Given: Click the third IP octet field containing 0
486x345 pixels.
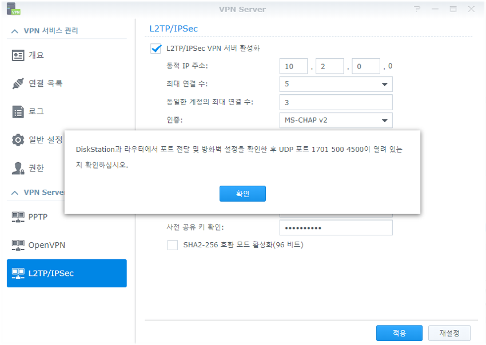Looking at the screenshot, I should [366, 66].
